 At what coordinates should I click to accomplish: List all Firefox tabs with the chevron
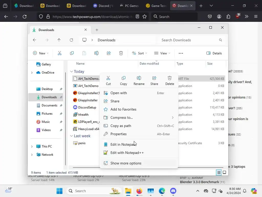click(211, 6)
